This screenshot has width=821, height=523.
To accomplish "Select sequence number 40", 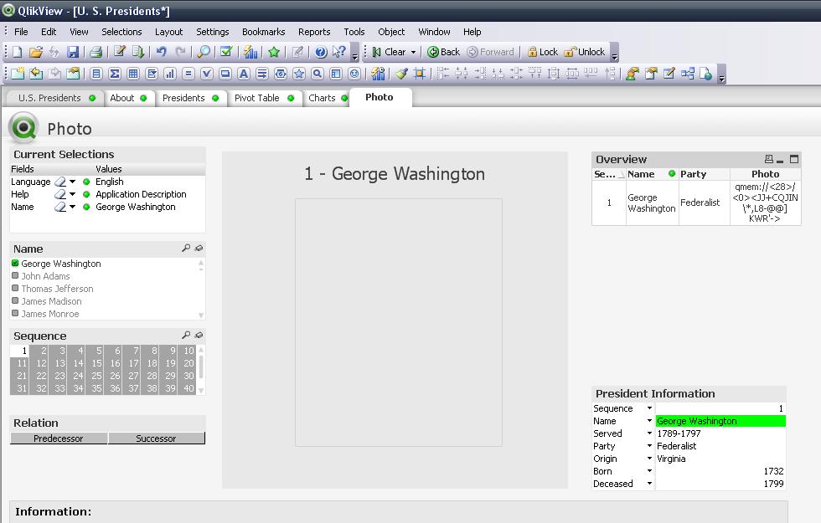I will pos(186,388).
